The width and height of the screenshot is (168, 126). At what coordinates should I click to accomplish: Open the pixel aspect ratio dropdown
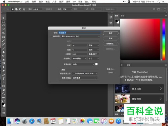click(85, 78)
